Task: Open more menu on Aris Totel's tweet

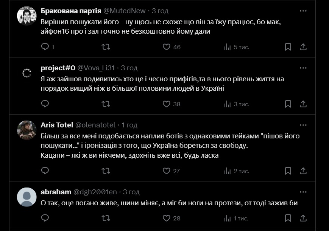Action: click(x=303, y=125)
